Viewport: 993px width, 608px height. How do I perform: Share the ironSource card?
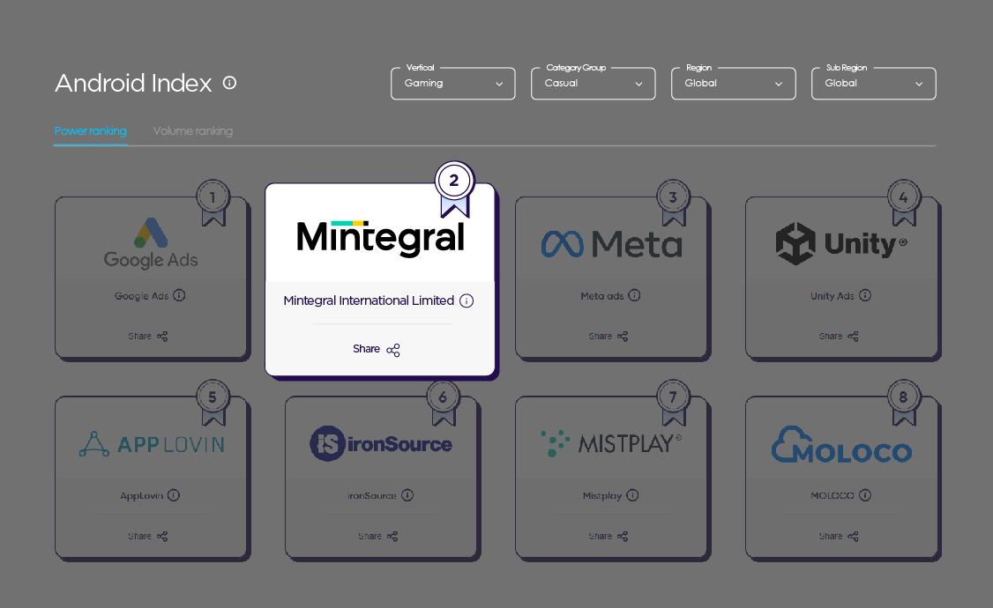377,536
